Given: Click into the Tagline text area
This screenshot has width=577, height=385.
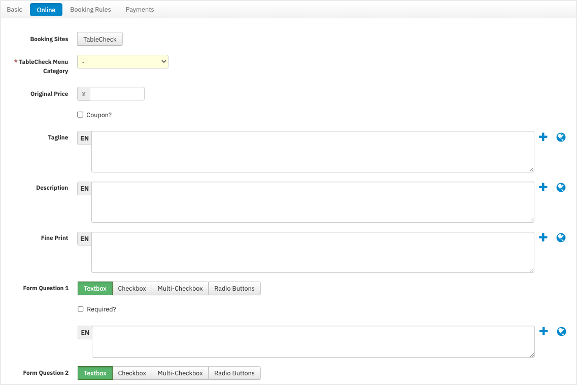Looking at the screenshot, I should point(313,152).
